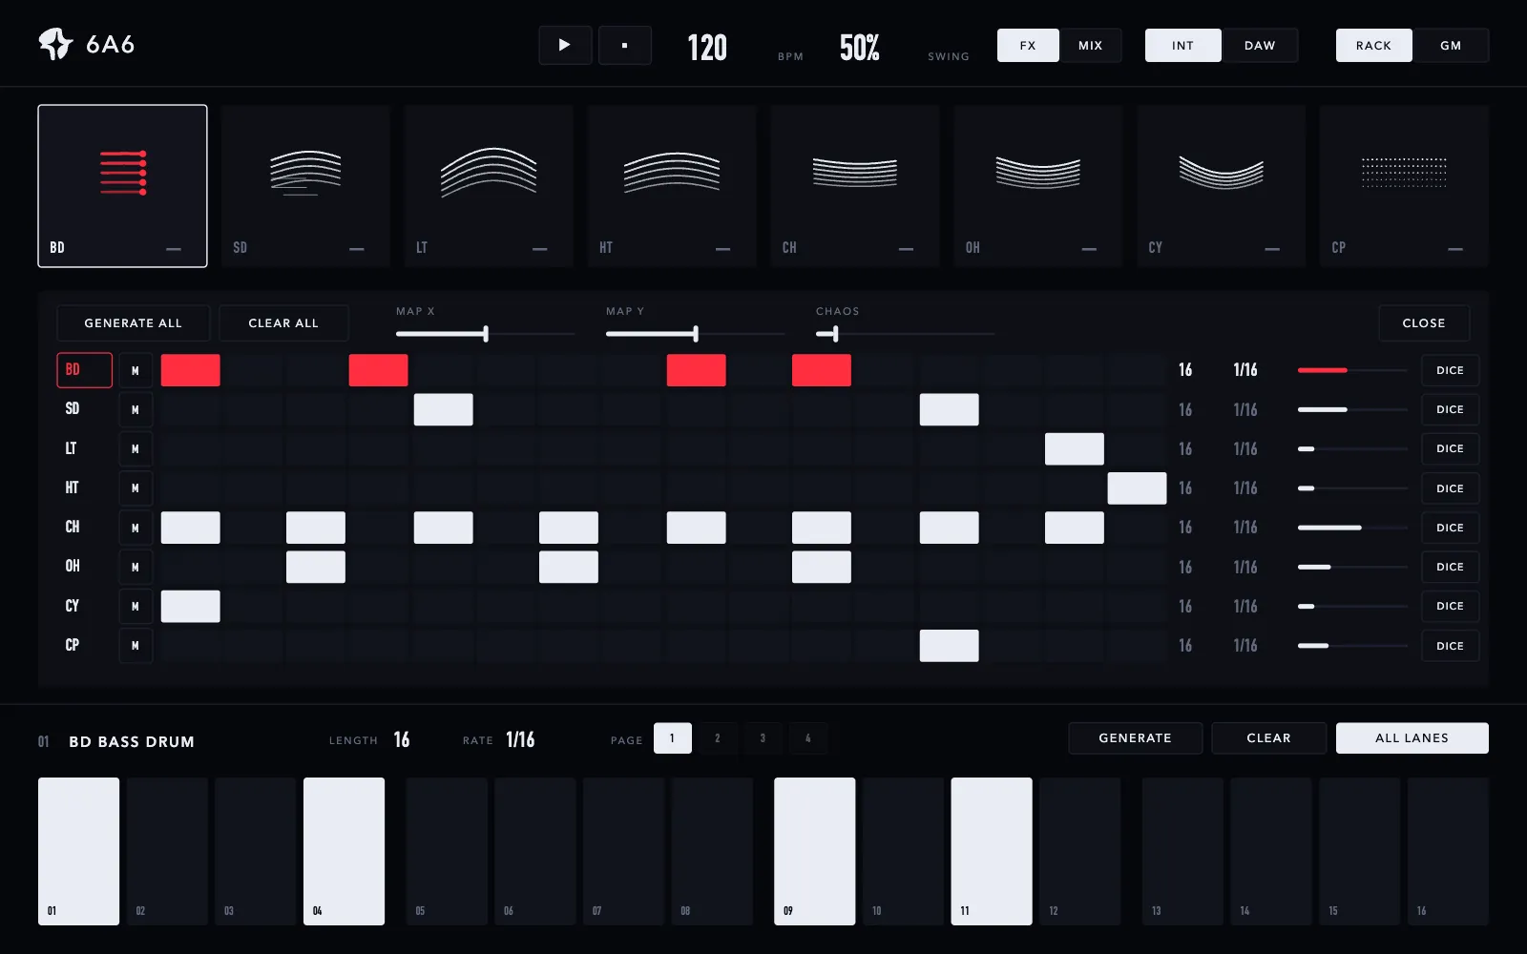Change bottom RATE value 1/16
The image size is (1527, 954).
[520, 739]
